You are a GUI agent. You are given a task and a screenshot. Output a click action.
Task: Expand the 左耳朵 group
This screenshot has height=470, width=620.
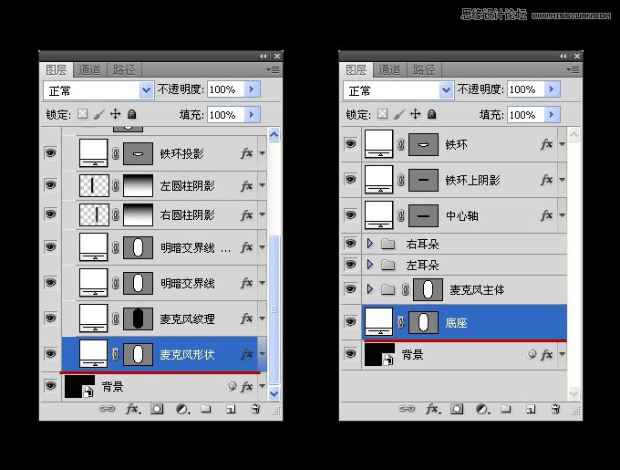tap(370, 265)
